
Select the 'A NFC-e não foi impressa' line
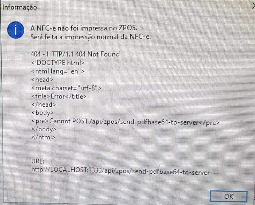click(x=84, y=28)
